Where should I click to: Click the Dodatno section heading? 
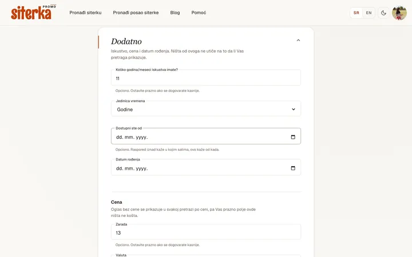pos(126,42)
